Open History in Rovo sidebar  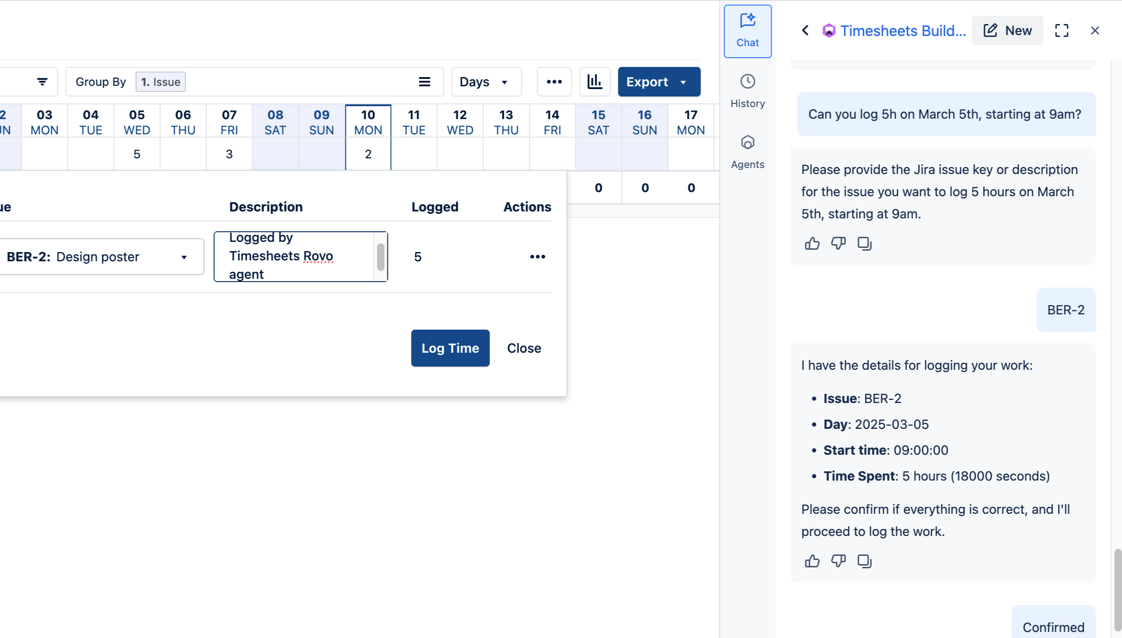[x=748, y=91]
